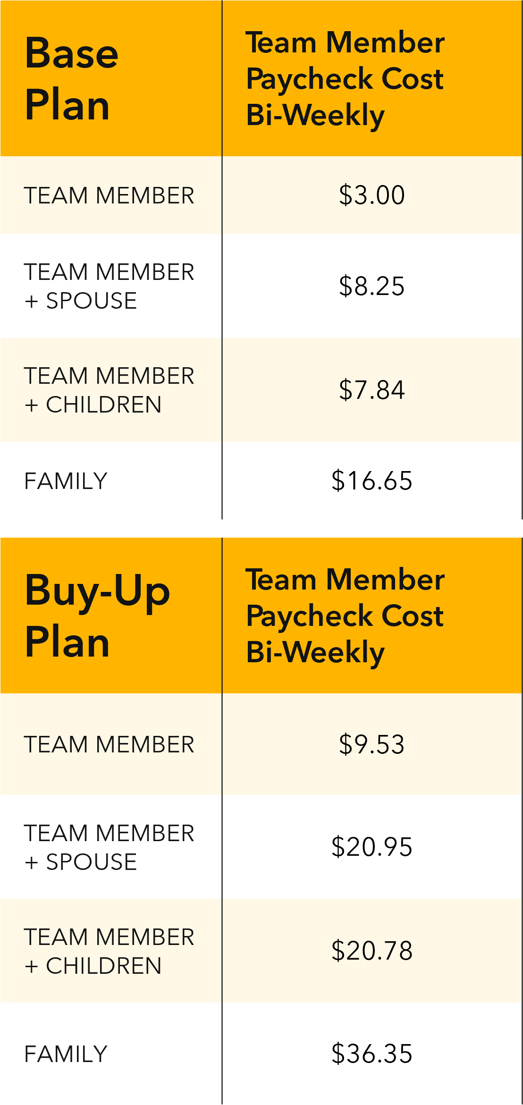Select the $8.25 price cell
This screenshot has width=523, height=1105.
point(372,286)
